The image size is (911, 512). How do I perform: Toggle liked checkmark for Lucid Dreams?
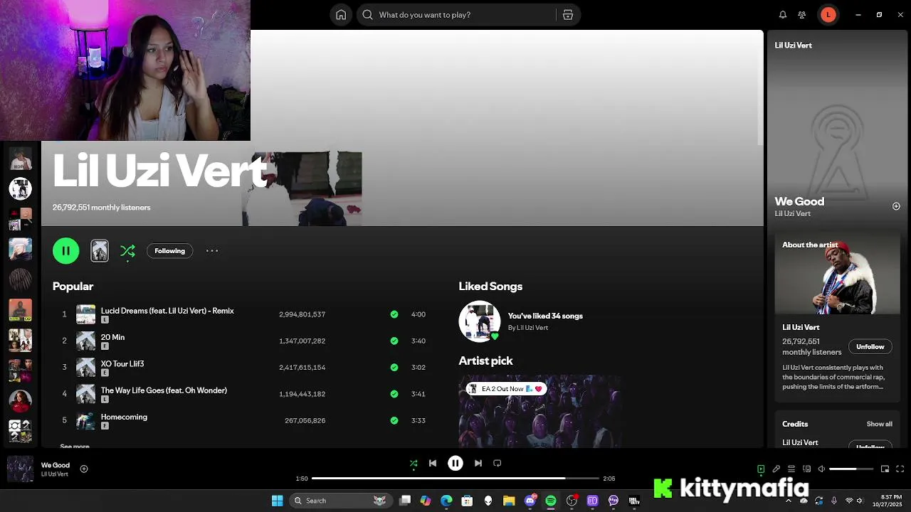[x=394, y=314]
